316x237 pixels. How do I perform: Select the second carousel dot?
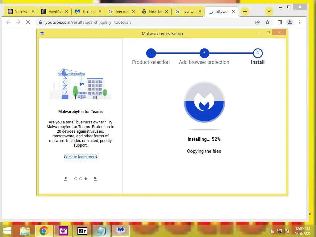[x=81, y=179]
